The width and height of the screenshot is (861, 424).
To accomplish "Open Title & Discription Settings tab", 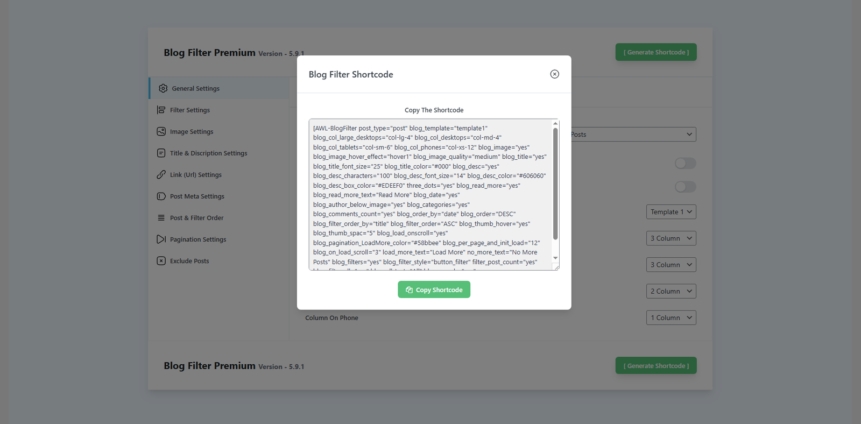I will click(208, 153).
